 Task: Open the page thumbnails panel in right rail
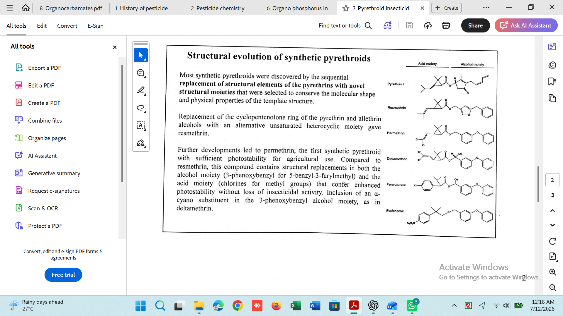[x=552, y=98]
